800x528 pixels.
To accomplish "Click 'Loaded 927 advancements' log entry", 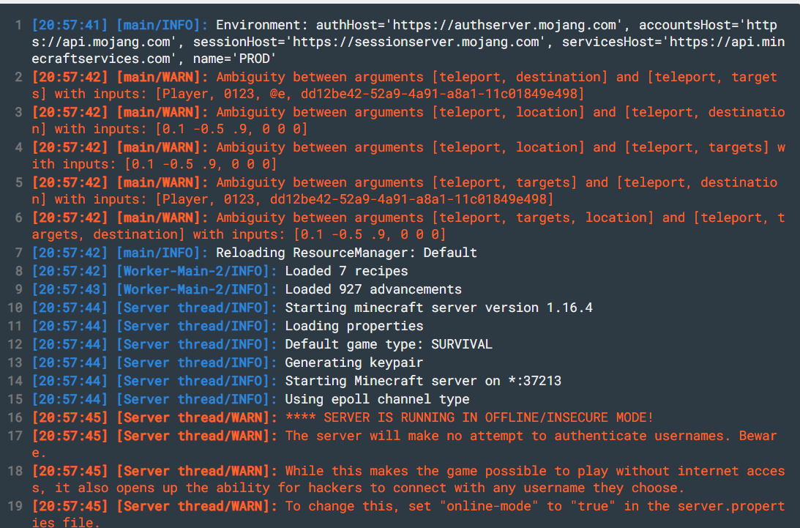I will pos(373,289).
